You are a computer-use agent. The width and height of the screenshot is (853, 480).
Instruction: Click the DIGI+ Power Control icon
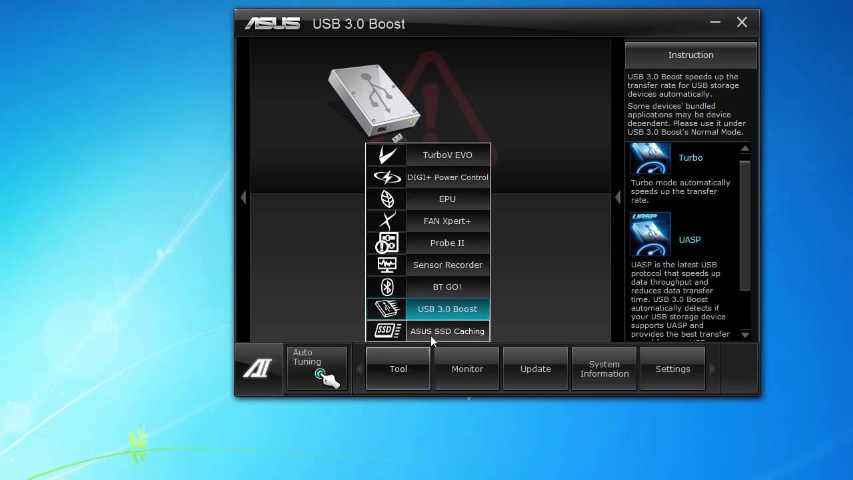tap(387, 177)
